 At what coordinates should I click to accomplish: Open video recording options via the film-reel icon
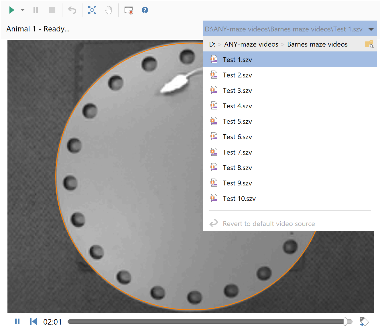click(128, 10)
